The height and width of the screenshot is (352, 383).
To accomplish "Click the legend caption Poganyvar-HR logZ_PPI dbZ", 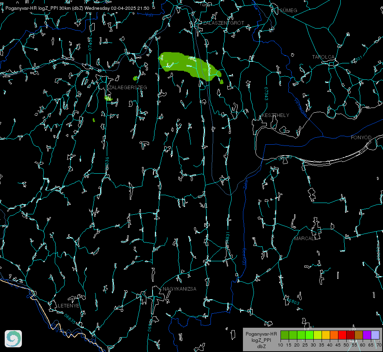I will (261, 340).
